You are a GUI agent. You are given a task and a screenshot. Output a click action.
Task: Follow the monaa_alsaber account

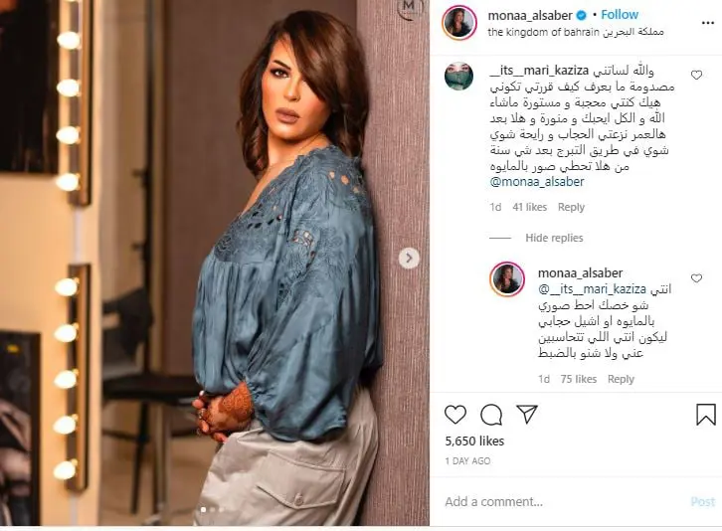620,15
